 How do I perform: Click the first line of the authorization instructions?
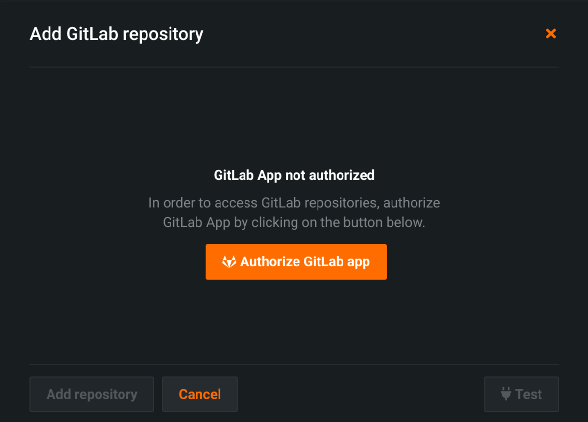coord(294,203)
